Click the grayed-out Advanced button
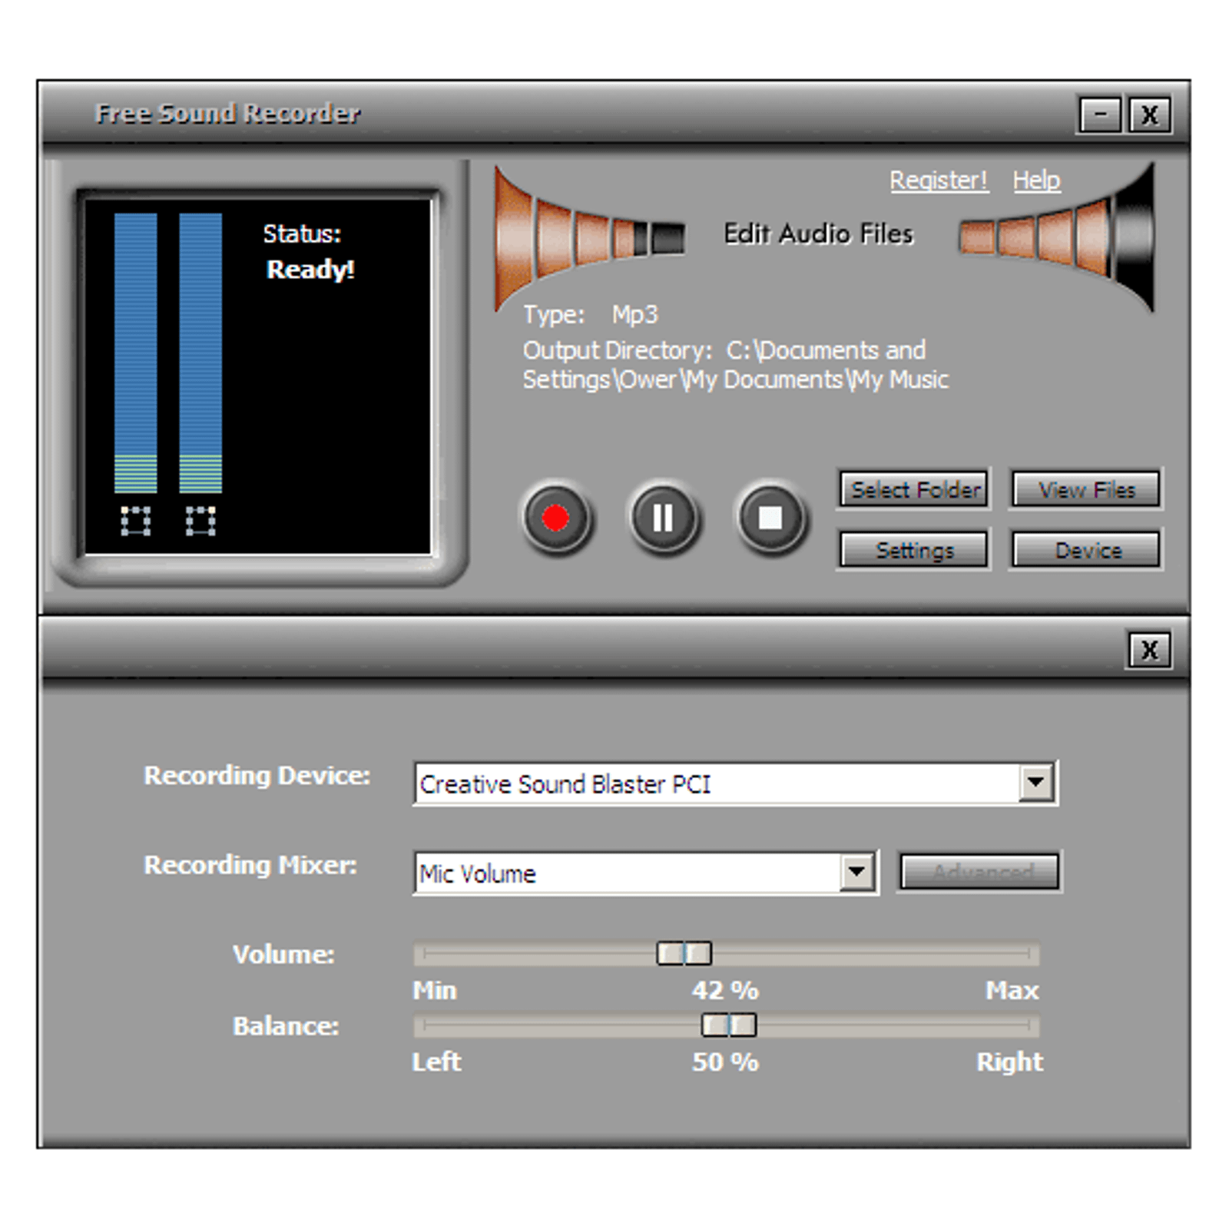The image size is (1229, 1229). click(980, 872)
